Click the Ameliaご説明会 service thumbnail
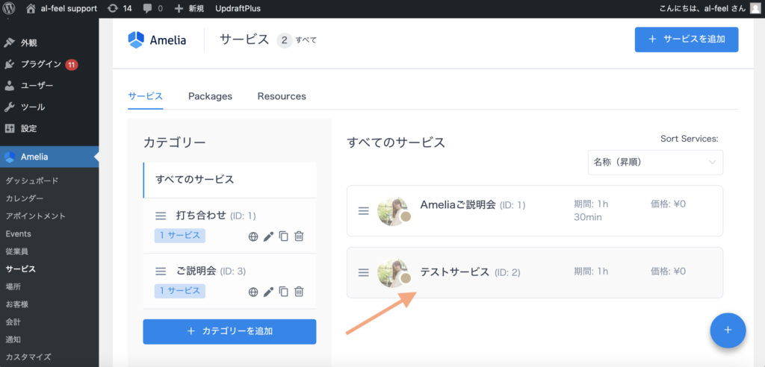This screenshot has width=765, height=367. click(393, 211)
